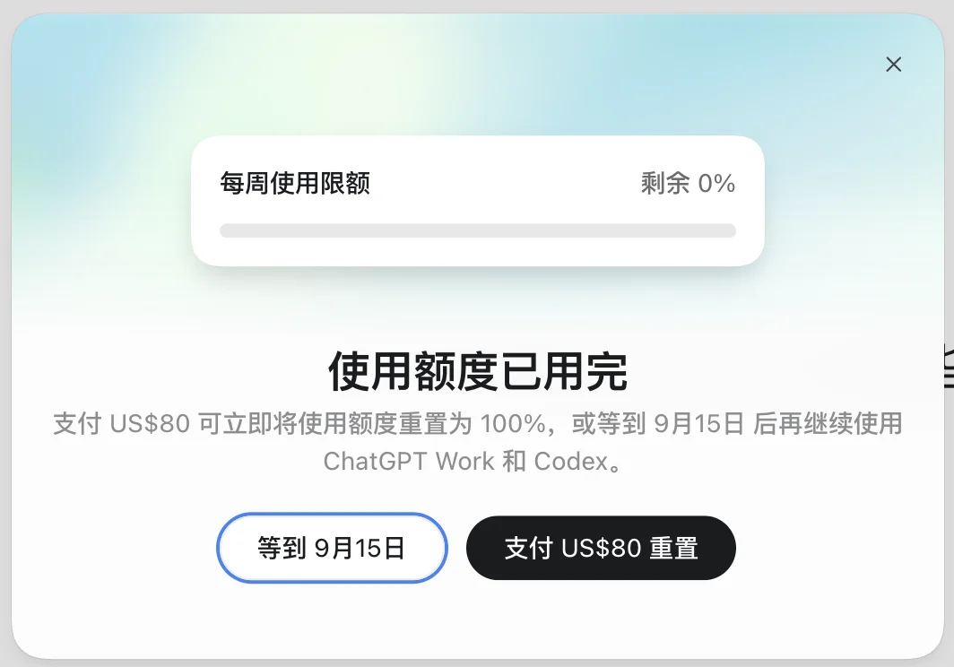
Task: Click the 9月15日 date in the description
Action: pyautogui.click(x=699, y=423)
